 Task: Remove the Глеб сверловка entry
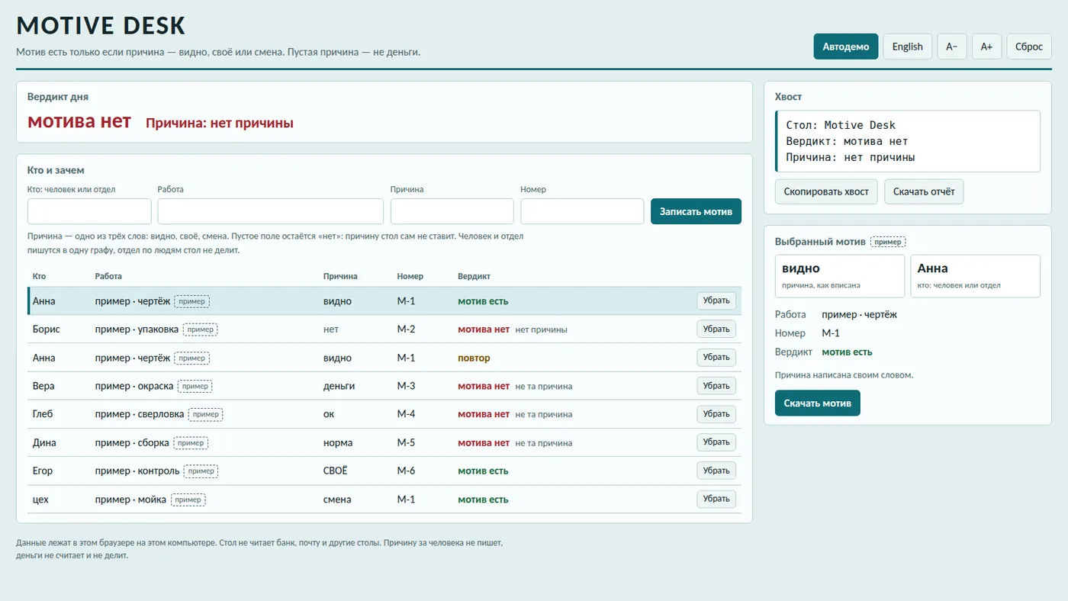tap(716, 414)
